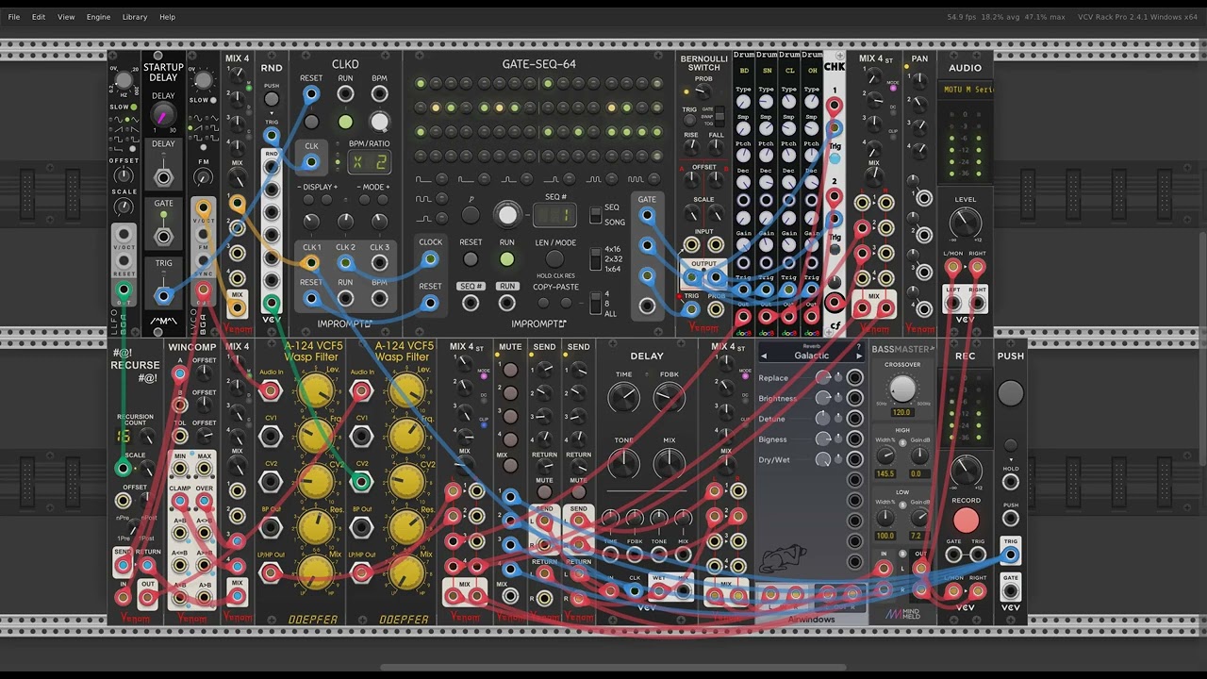Click the GATE-SEQ-64 LEN / MODE button
Viewport: 1207px width, 679px height.
555,258
